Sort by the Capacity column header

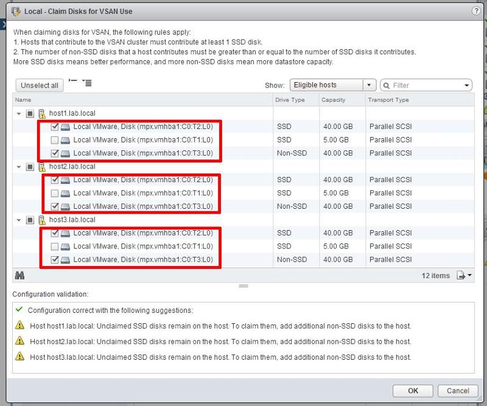click(342, 100)
